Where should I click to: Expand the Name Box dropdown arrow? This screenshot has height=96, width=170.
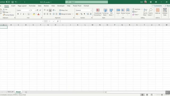click(x=43, y=21)
